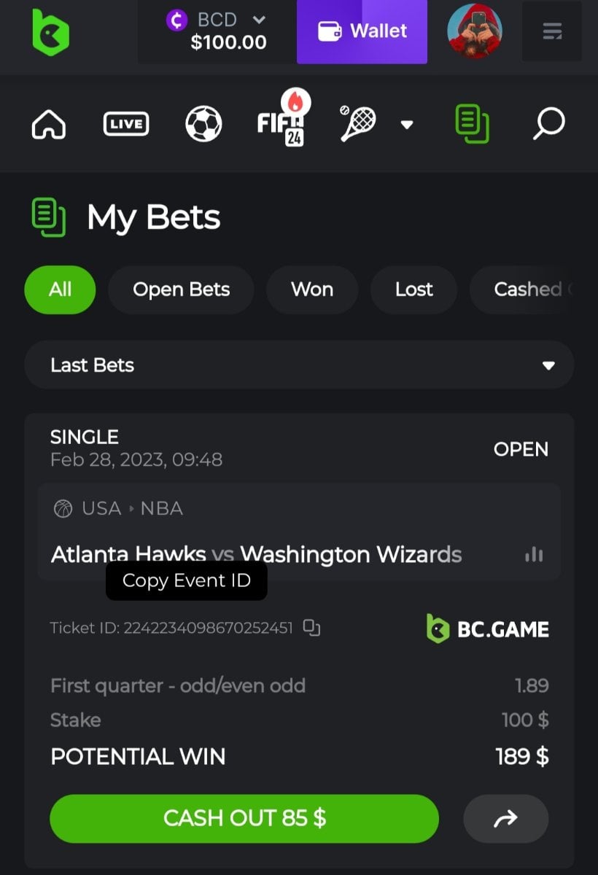Open the FIFA 24 esports icon
598x875 pixels.
click(x=282, y=120)
